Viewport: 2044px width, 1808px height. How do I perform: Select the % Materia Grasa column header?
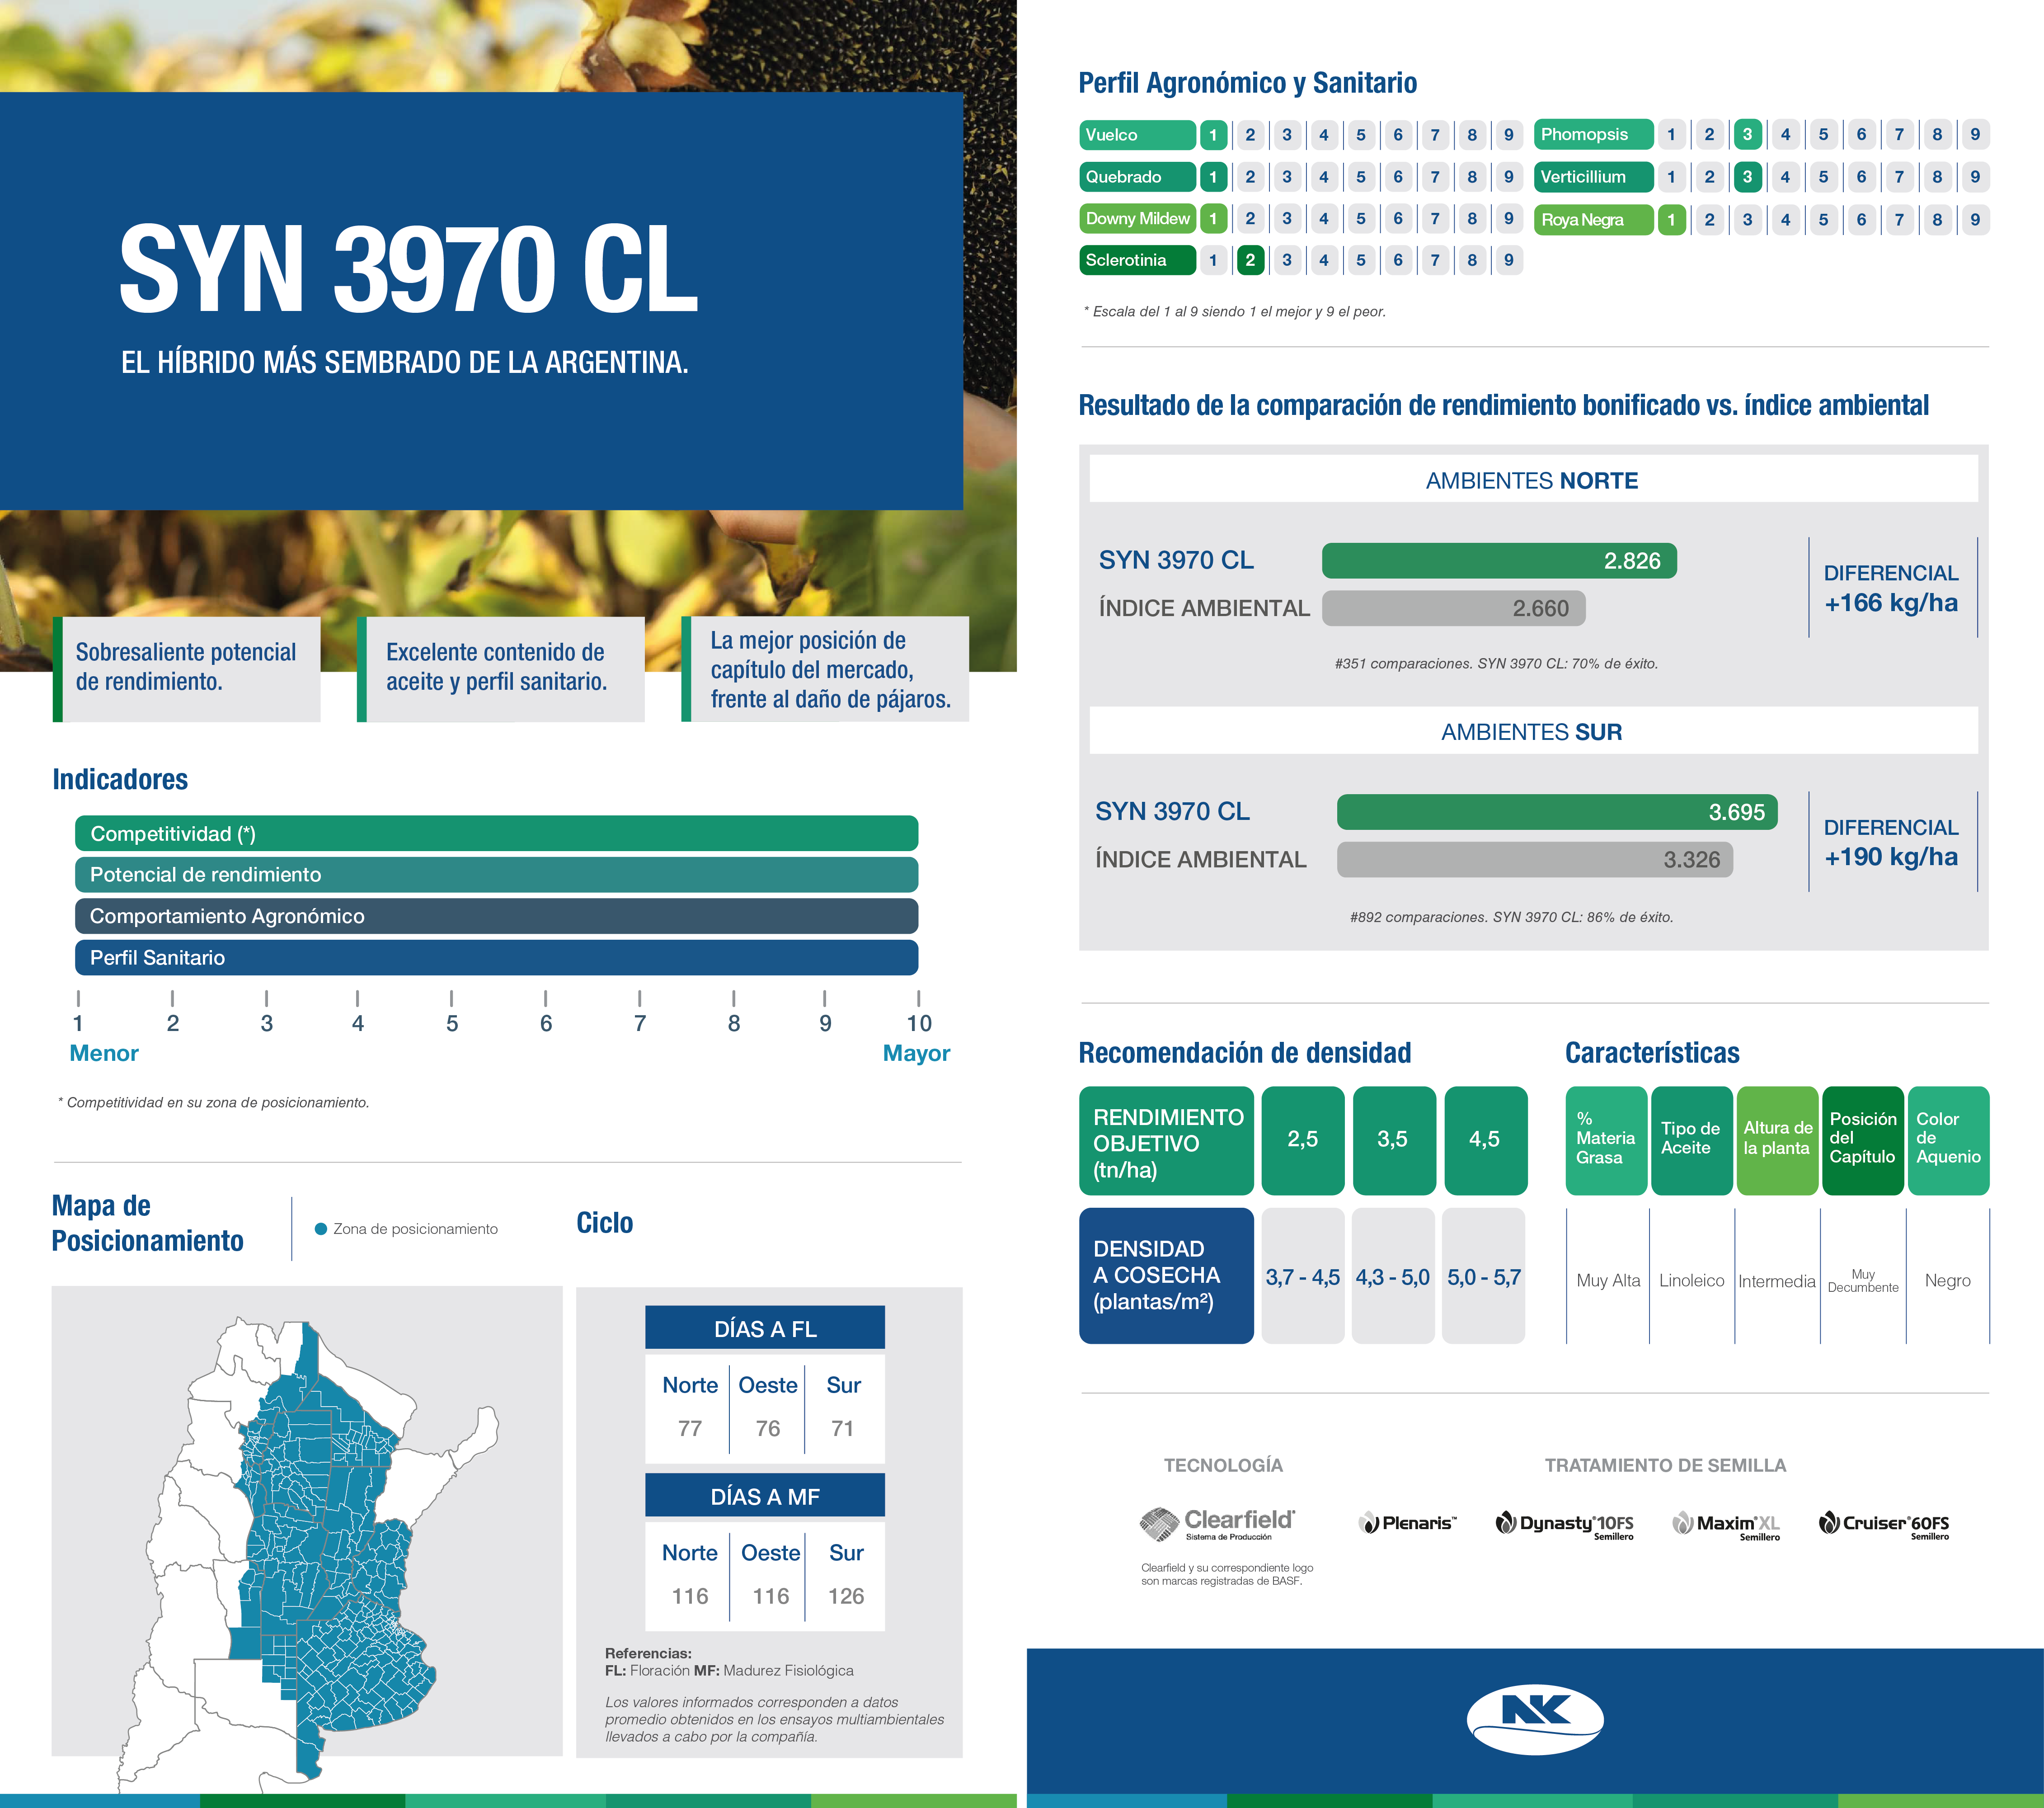click(1606, 1141)
